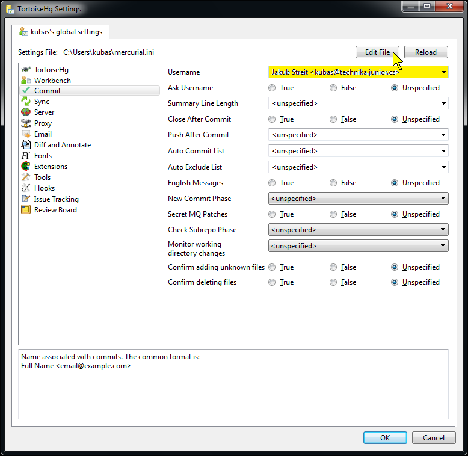Open the Check Subrepo Phase dropdown
The image size is (468, 456).
point(358,229)
